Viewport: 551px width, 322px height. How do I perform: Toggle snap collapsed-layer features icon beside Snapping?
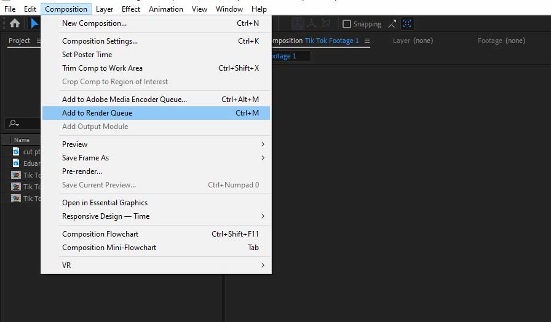coord(392,24)
